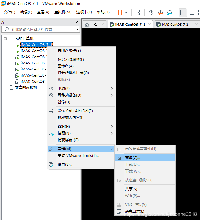
Task: Click the power icon beside 电源(P)
Action: 51,88
